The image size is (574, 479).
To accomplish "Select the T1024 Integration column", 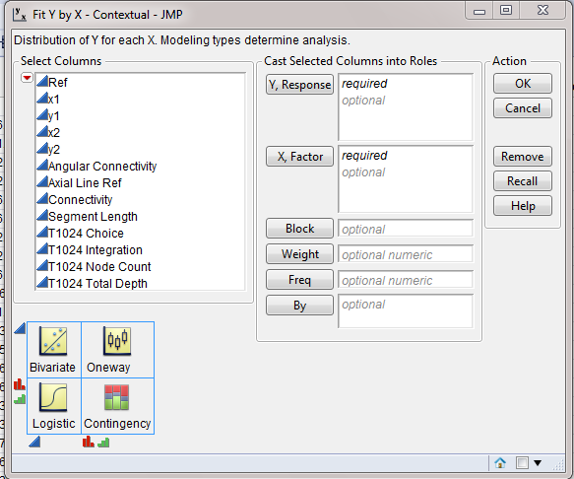I will tap(96, 250).
